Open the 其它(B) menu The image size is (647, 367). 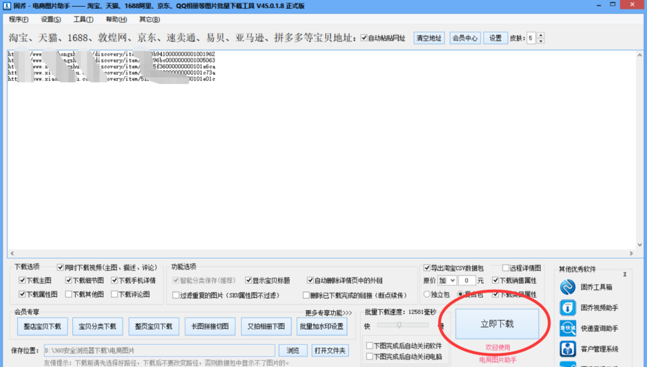[150, 19]
